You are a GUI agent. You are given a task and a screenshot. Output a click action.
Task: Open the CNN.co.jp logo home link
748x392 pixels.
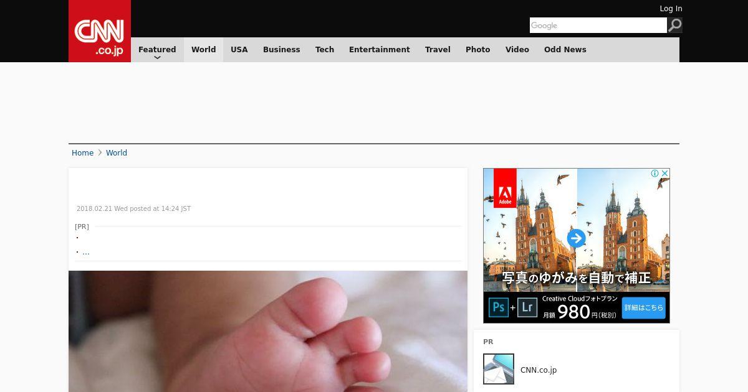(x=100, y=31)
